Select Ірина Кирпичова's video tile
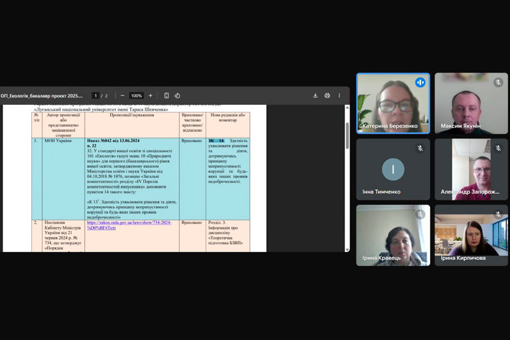The image size is (510, 340). click(x=471, y=235)
